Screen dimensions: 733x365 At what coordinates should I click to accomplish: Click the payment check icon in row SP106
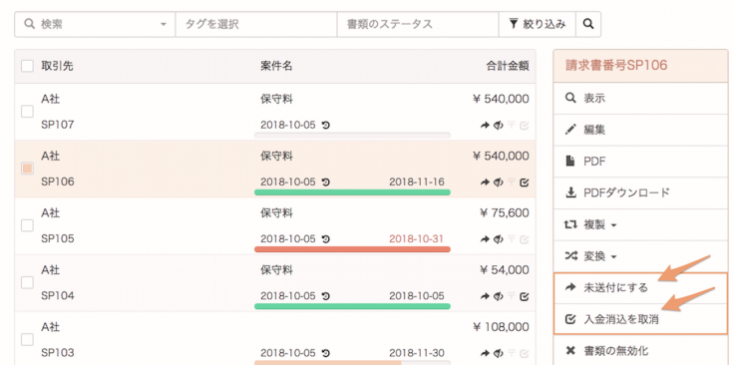point(524,182)
